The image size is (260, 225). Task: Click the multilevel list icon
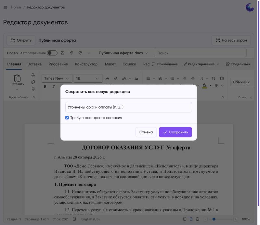(173, 78)
